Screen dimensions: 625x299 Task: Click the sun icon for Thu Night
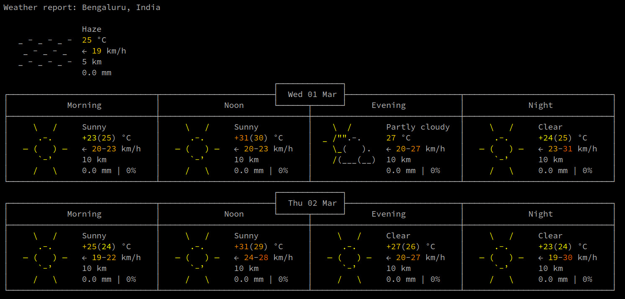tap(502, 257)
